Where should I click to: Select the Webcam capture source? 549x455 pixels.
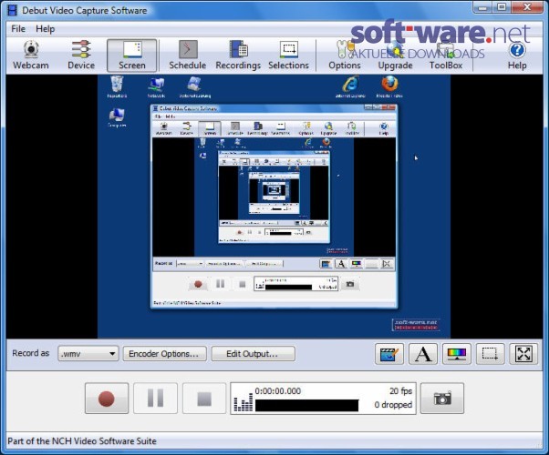[31, 56]
